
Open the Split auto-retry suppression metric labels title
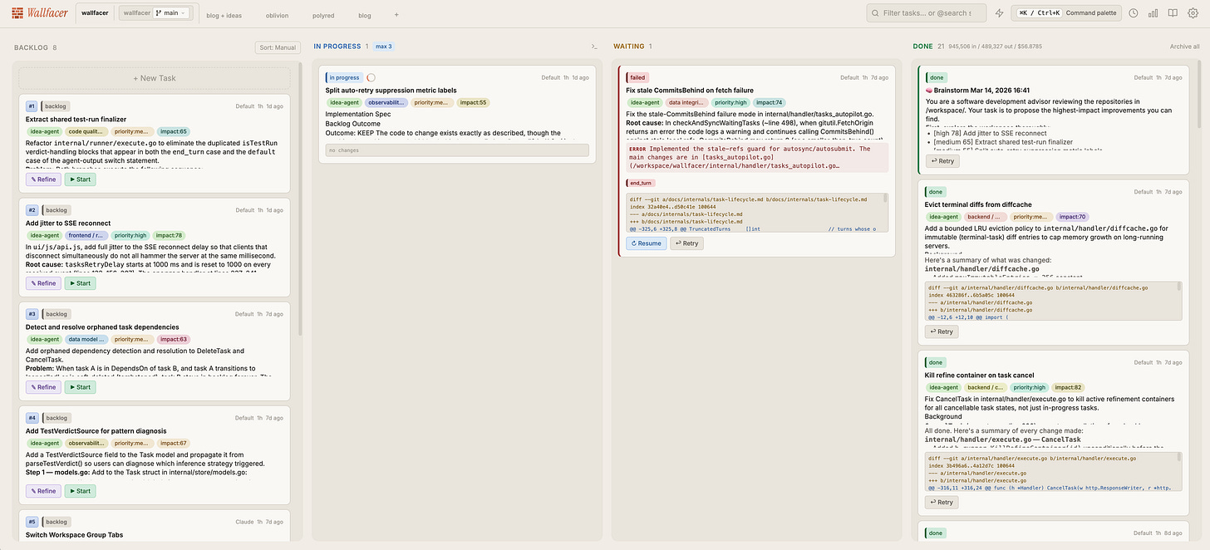391,90
